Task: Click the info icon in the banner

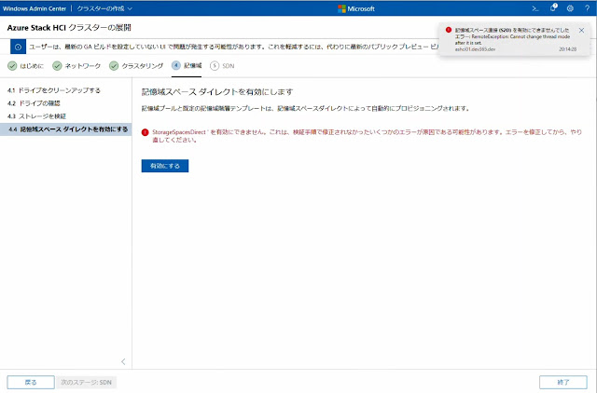Action: 18,47
